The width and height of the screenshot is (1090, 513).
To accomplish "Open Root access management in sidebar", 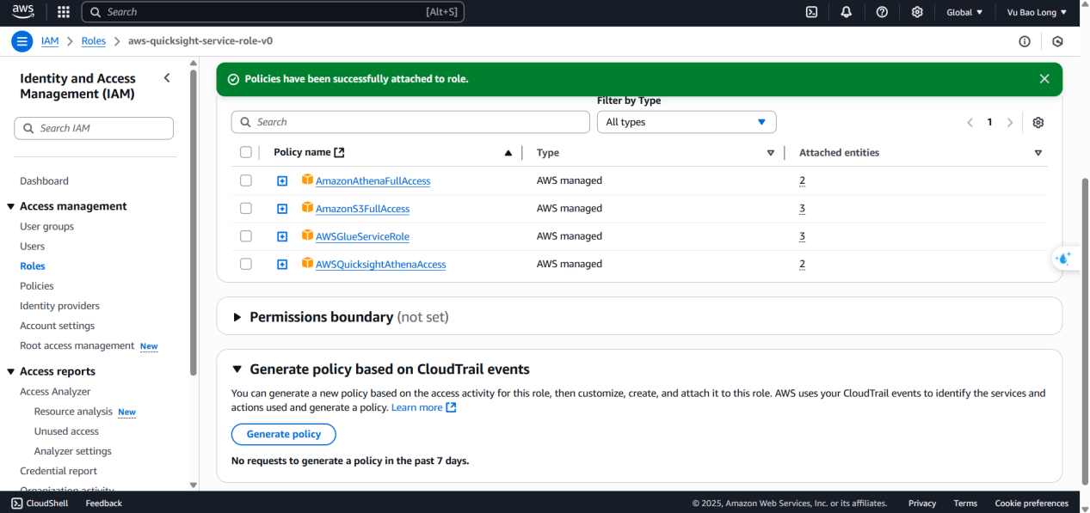I will point(77,345).
